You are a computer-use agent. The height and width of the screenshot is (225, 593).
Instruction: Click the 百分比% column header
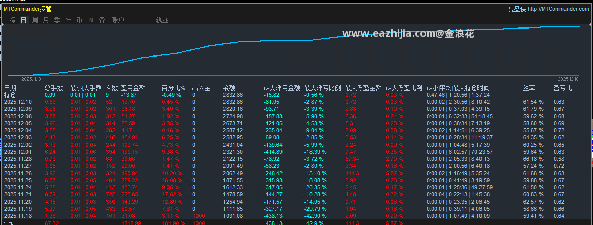tap(174, 88)
